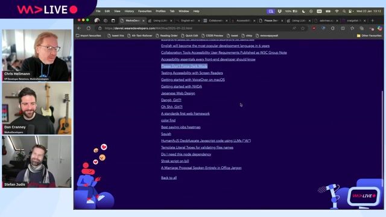Image resolution: width=386 pixels, height=217 pixels.
Task: Open Spotlight search magnifier icon
Action: click(x=344, y=11)
